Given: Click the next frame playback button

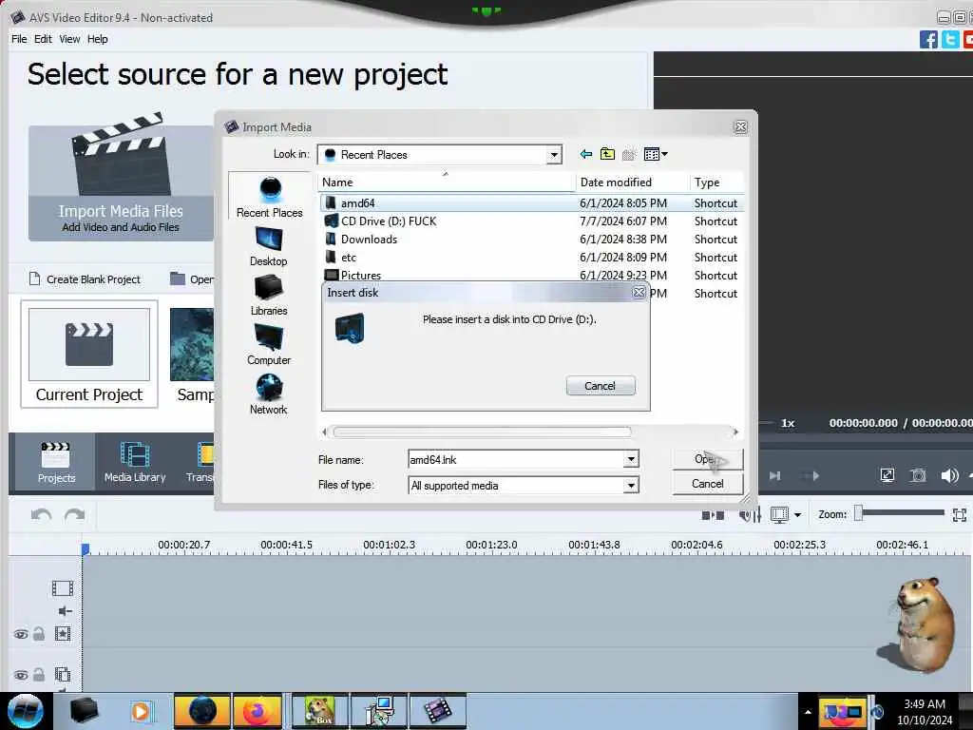Looking at the screenshot, I should (774, 475).
